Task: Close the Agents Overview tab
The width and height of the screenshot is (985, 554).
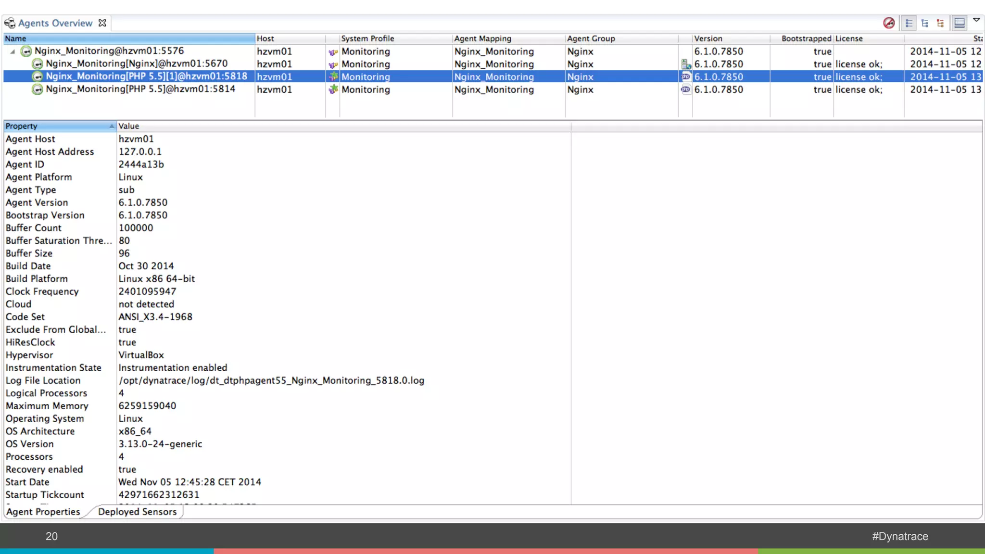Action: coord(102,23)
